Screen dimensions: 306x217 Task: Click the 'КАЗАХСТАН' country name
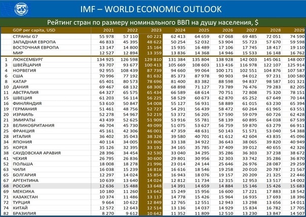(25, 197)
